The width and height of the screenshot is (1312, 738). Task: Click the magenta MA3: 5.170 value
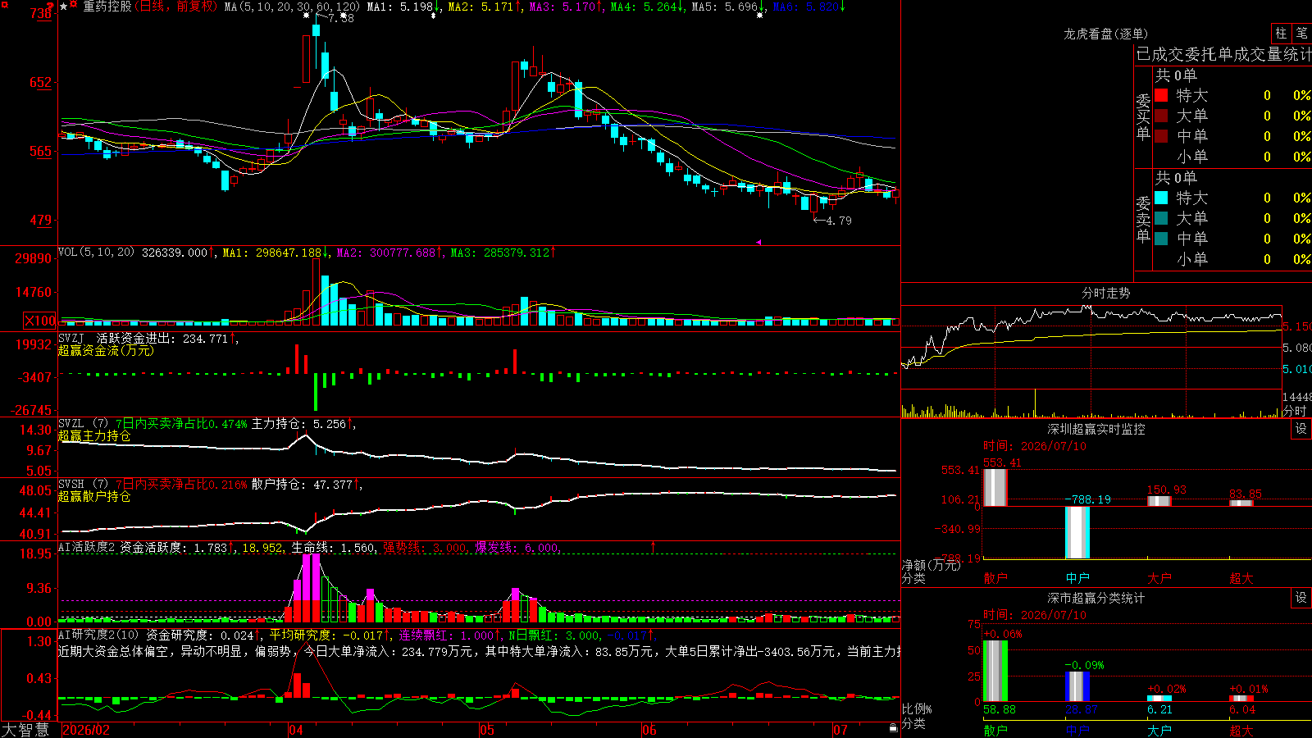coord(563,7)
